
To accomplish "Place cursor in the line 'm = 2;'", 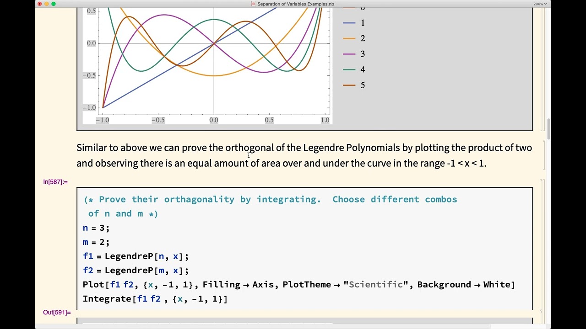I will [x=96, y=242].
